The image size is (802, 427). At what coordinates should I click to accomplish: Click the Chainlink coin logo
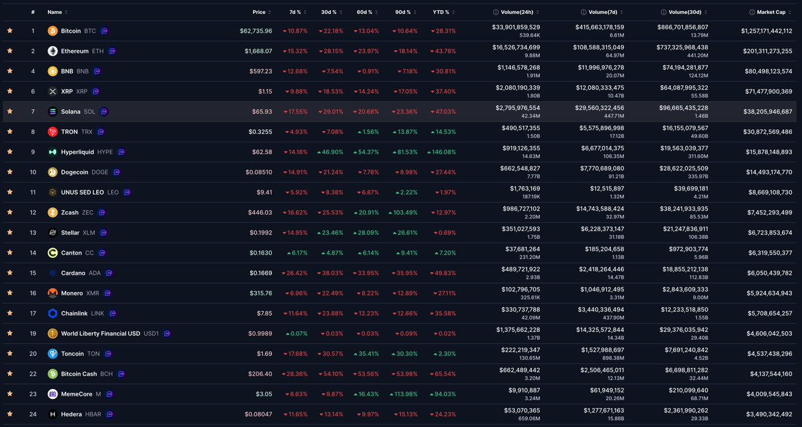point(53,313)
